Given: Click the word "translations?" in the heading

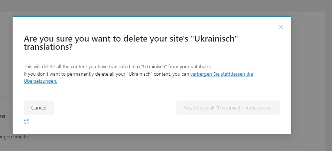Looking at the screenshot, I should click(x=48, y=47).
